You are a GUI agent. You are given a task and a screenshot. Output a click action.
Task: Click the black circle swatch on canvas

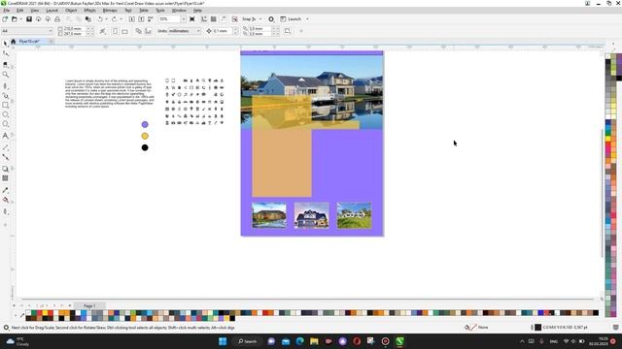[145, 147]
